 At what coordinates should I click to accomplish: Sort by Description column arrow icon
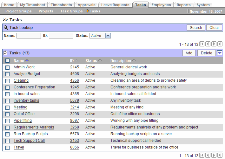coord(134,60)
